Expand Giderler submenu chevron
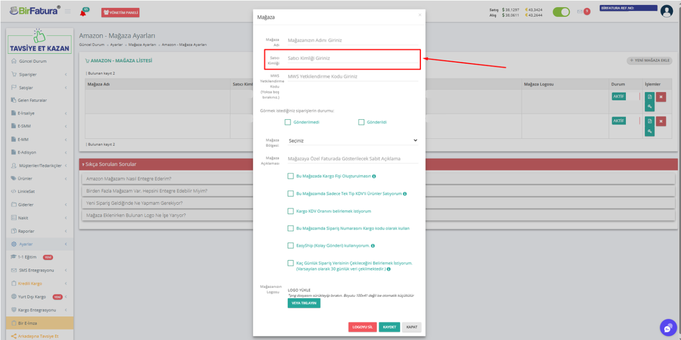Image resolution: width=681 pixels, height=340 pixels. tap(66, 205)
